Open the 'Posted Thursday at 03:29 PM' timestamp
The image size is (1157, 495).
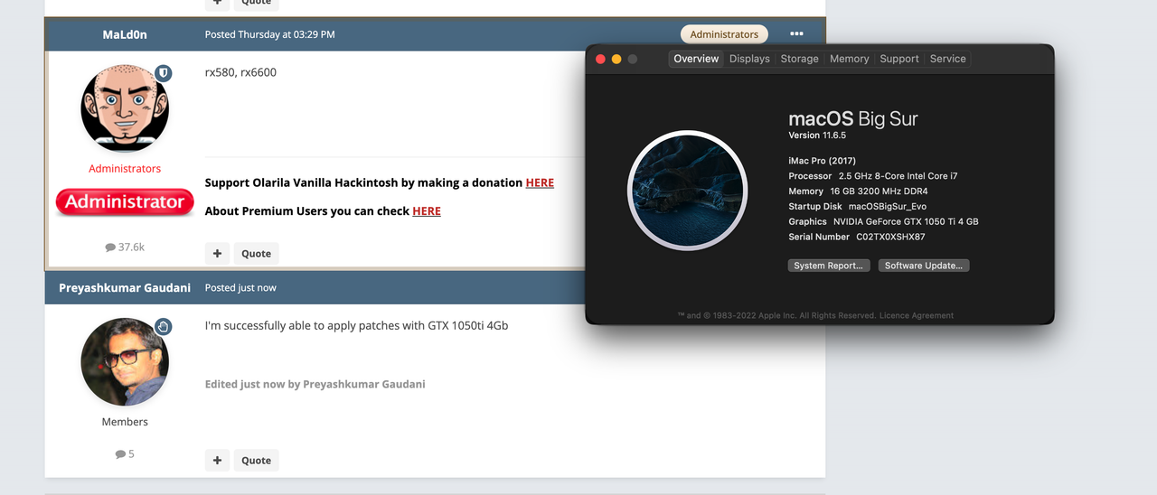[269, 34]
